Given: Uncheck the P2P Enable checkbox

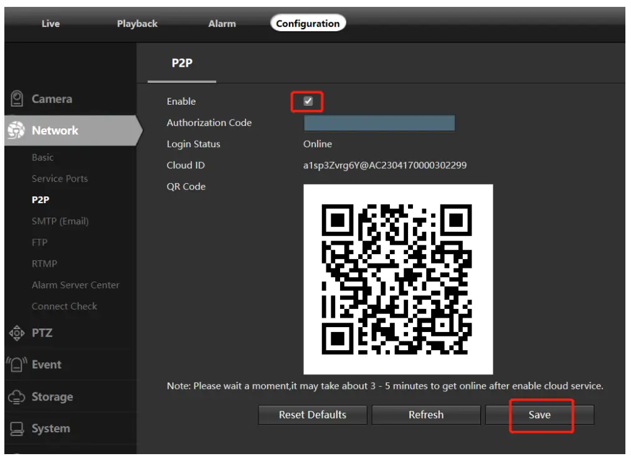Looking at the screenshot, I should pos(308,102).
